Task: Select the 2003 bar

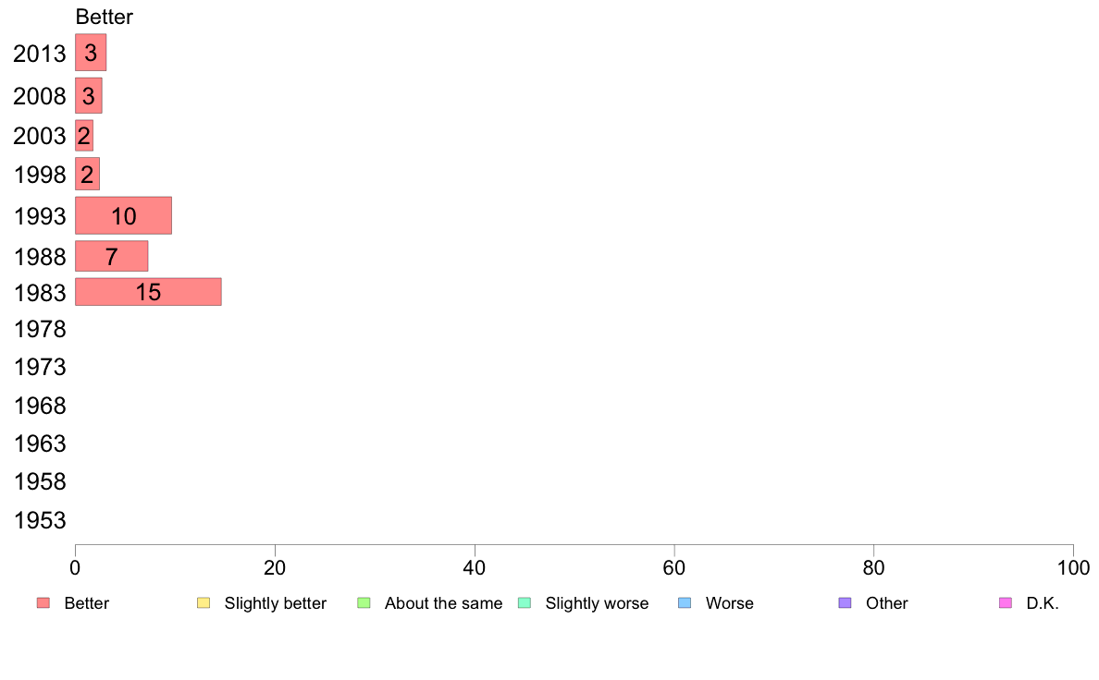Action: (x=84, y=136)
